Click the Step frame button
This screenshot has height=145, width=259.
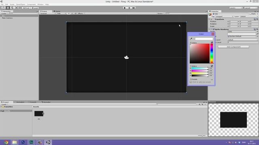tap(134, 8)
